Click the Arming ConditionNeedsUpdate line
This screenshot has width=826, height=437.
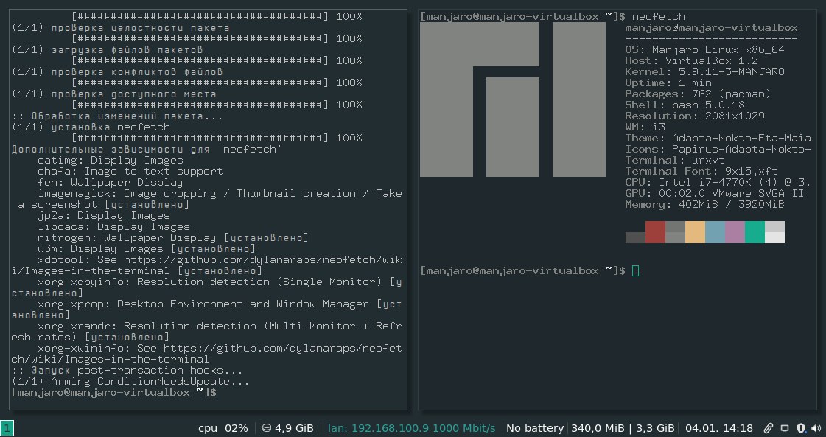pyautogui.click(x=130, y=381)
